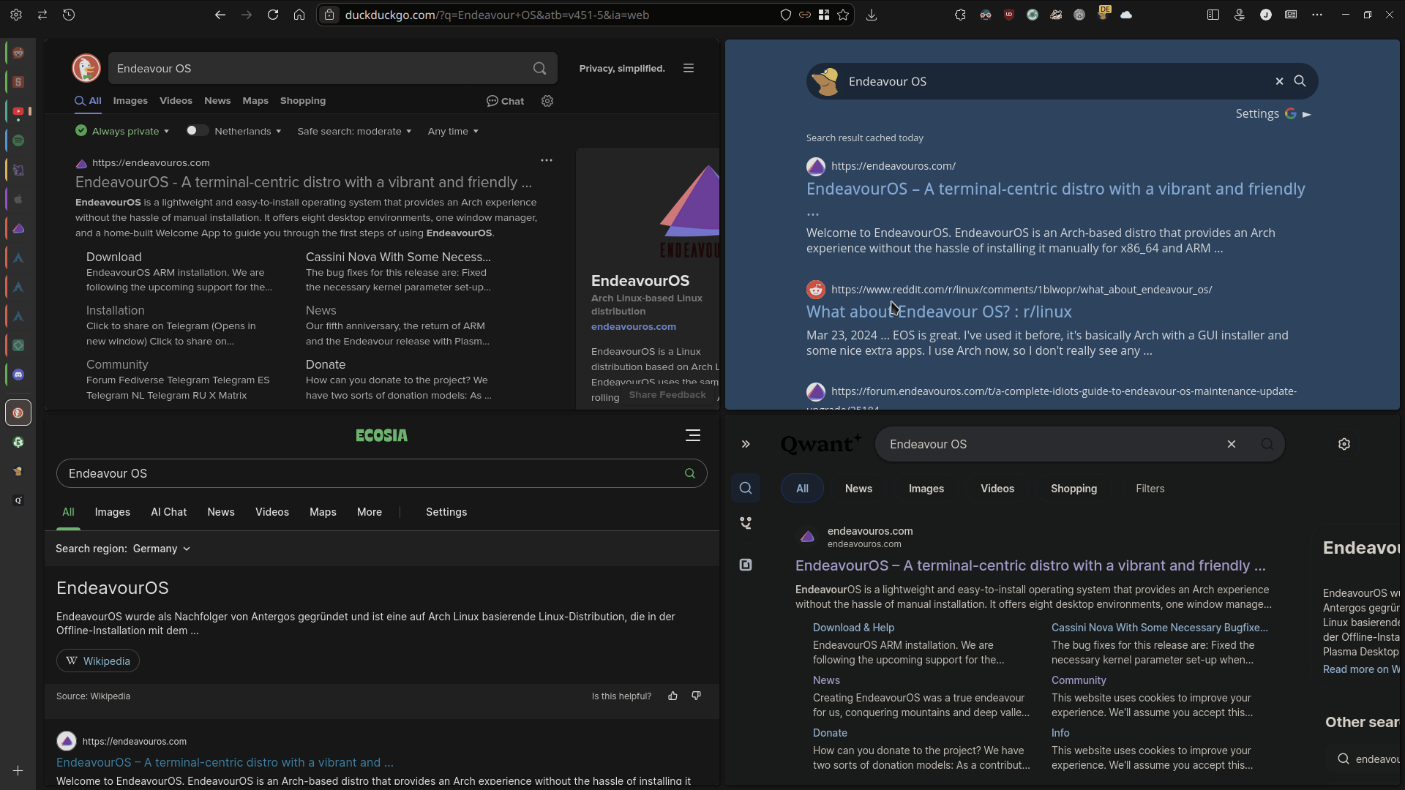
Task: Click thumbs down on Ecosia Wikipedia card
Action: (x=696, y=696)
